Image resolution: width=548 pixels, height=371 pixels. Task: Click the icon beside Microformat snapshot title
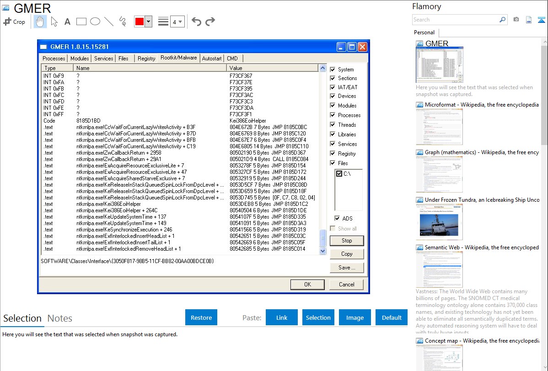pos(419,105)
